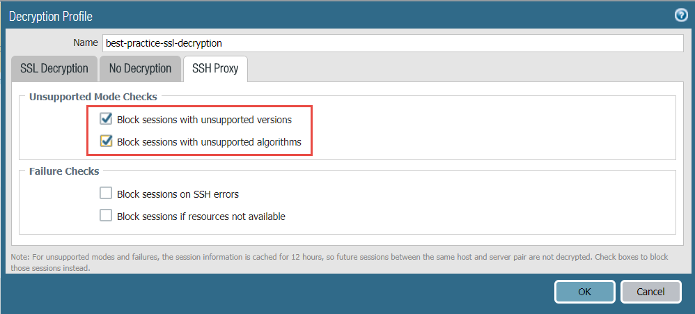Click the 'Block sessions with unsupported algorithms' label text
The height and width of the screenshot is (314, 695).
[209, 142]
